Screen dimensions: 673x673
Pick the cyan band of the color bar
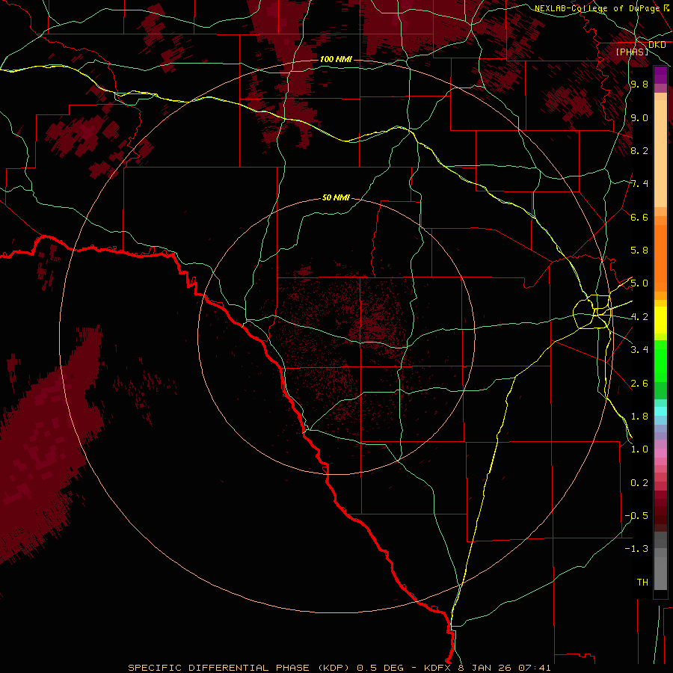click(x=660, y=411)
